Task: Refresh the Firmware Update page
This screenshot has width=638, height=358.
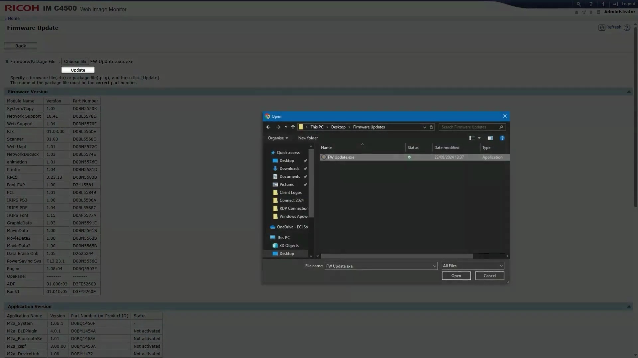Action: tap(610, 28)
